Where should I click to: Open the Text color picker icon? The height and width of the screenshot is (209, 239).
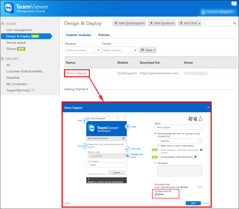coord(128,149)
